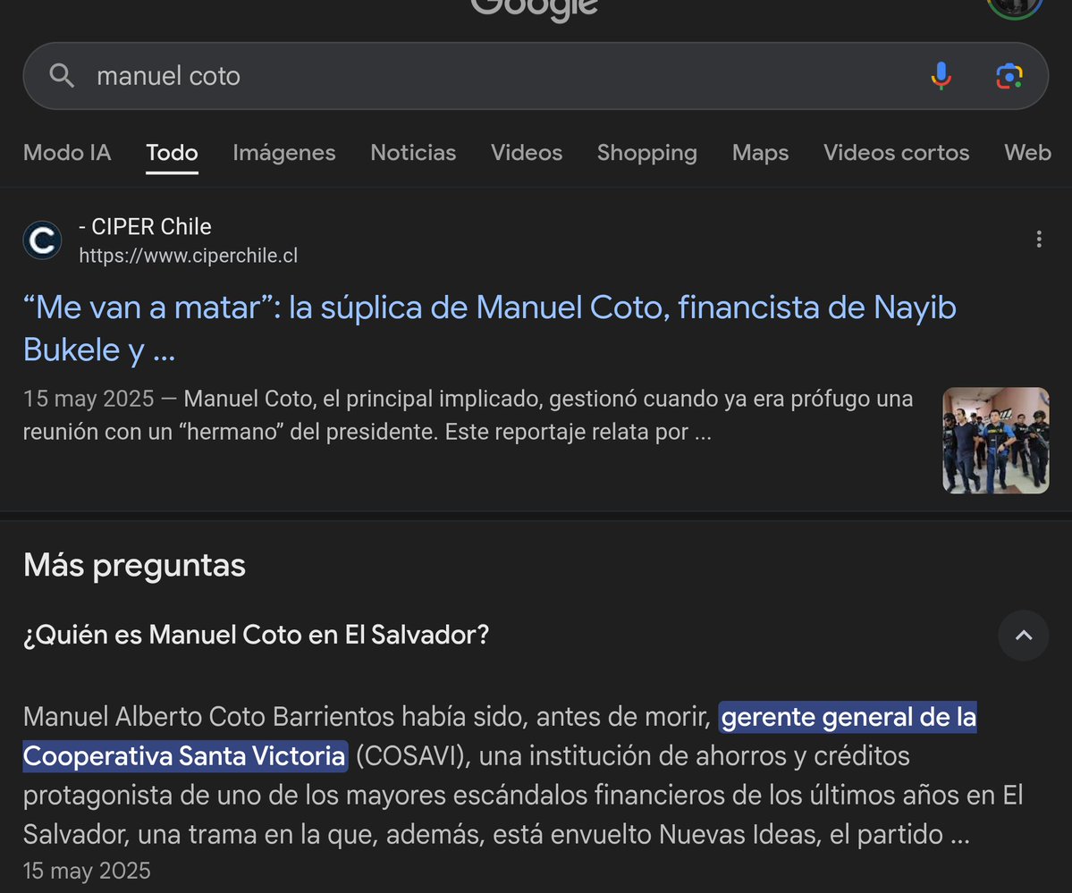Switch to the Web tab

tap(1027, 153)
